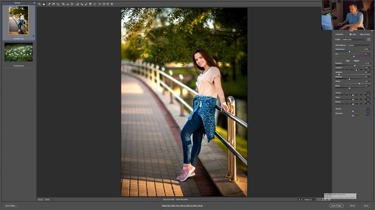Select the Graduated Filter tool
Viewport: 375px width, 210px height.
tap(90, 4)
